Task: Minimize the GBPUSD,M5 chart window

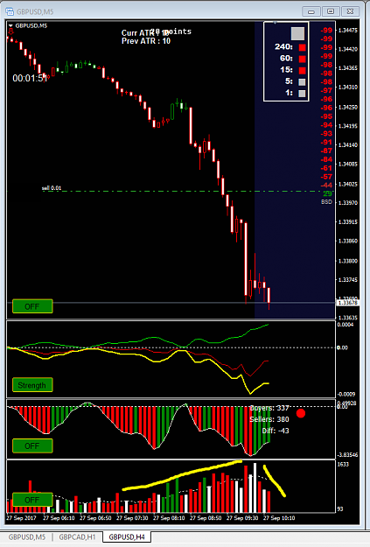Action: click(311, 11)
